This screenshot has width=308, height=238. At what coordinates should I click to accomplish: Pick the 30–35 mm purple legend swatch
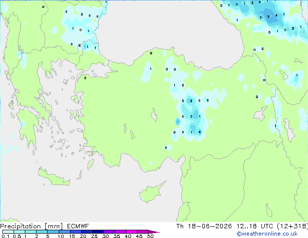109,232
